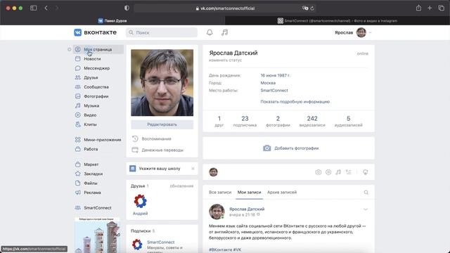Click the Реклама megaphone icon
The image size is (450, 253).
point(78,193)
